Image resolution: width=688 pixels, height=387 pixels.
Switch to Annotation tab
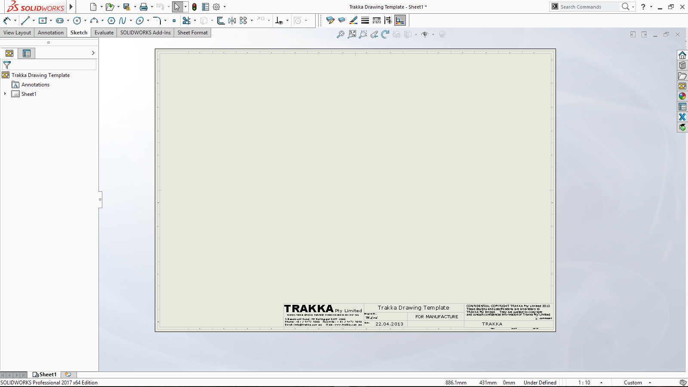51,33
